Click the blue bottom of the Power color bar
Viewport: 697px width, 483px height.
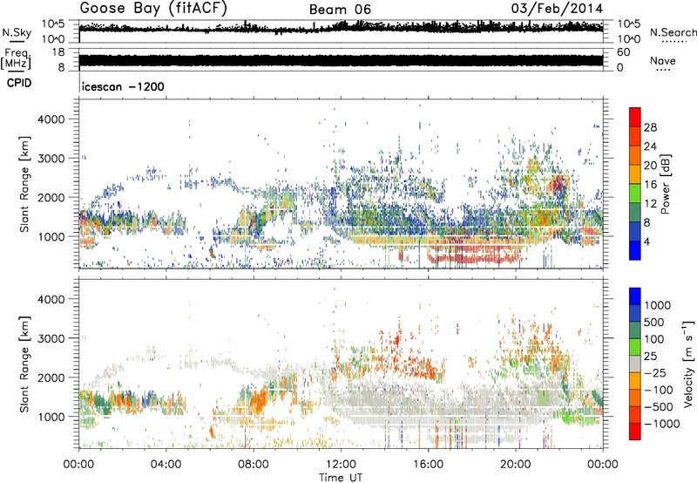coord(635,252)
